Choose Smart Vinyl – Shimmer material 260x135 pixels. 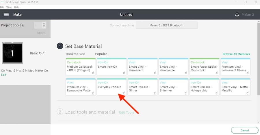pyautogui.click(x=173, y=87)
